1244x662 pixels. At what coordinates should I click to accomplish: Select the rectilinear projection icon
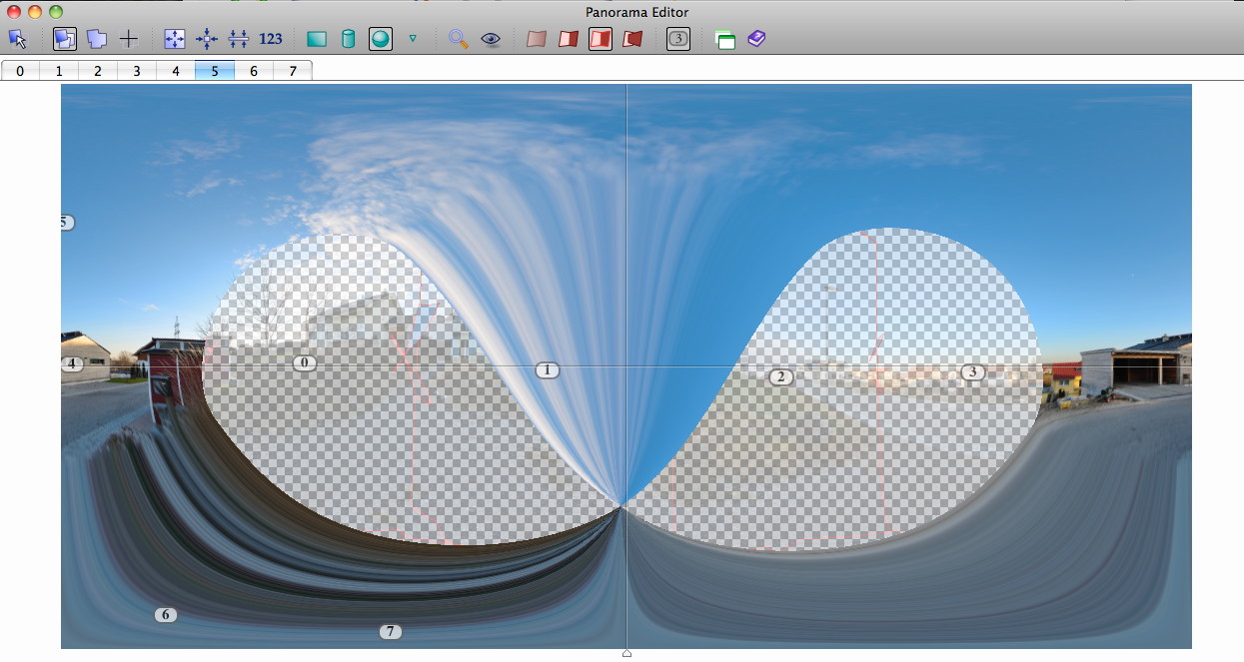[317, 39]
